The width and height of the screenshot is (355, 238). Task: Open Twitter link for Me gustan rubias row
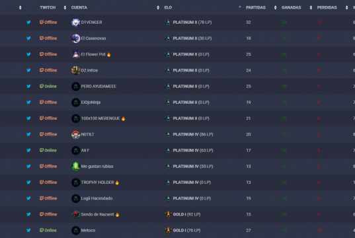(x=28, y=166)
